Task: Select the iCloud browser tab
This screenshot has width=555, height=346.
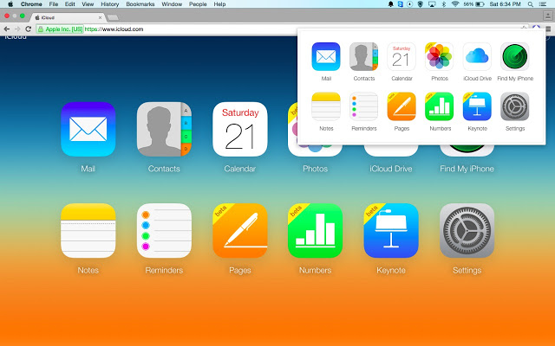Action: click(x=68, y=17)
